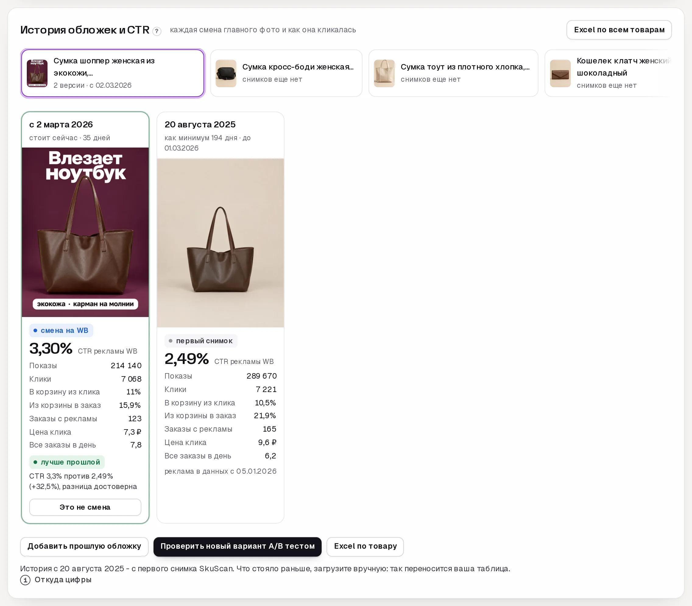692x606 pixels.
Task: Click the shopper bag thumbnail in the first card
Action: [37, 73]
